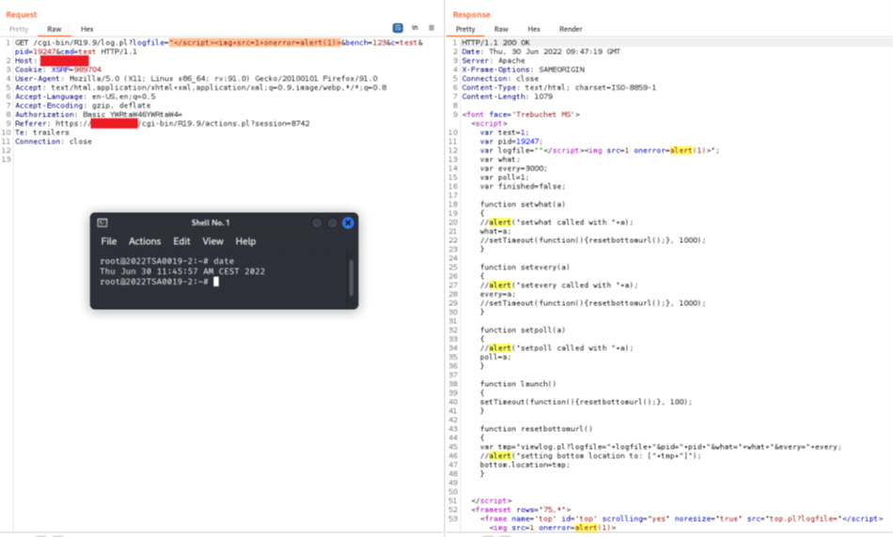893x537 pixels.
Task: Open the Hex tab in Response panel
Action: 534,29
